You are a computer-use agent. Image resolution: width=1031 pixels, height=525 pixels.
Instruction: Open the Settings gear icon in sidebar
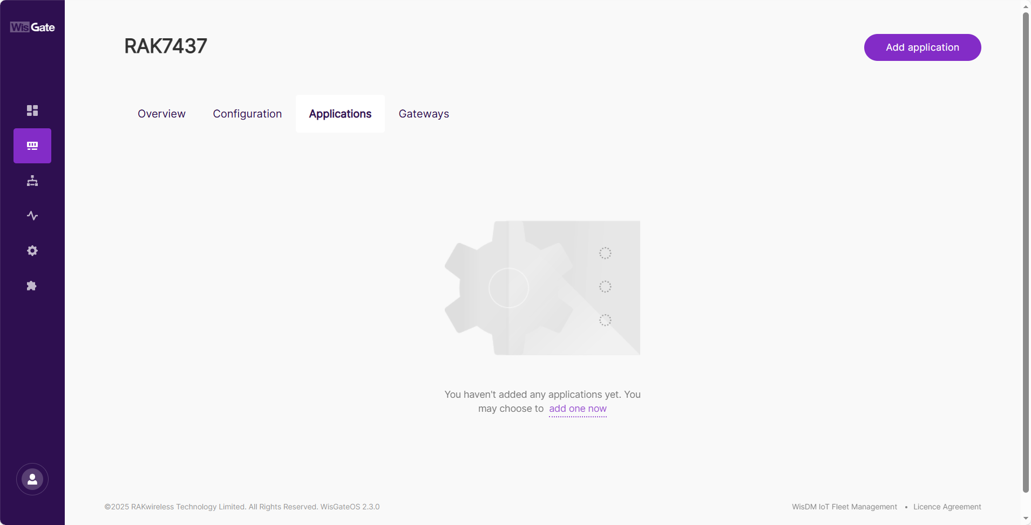coord(32,250)
